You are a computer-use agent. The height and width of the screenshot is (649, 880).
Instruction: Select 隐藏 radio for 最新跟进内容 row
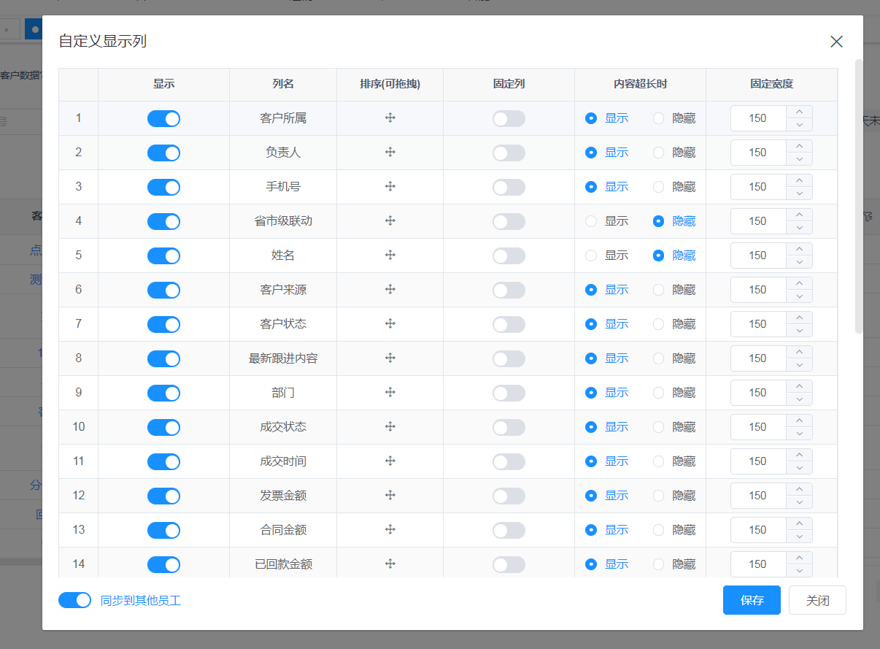click(x=659, y=358)
